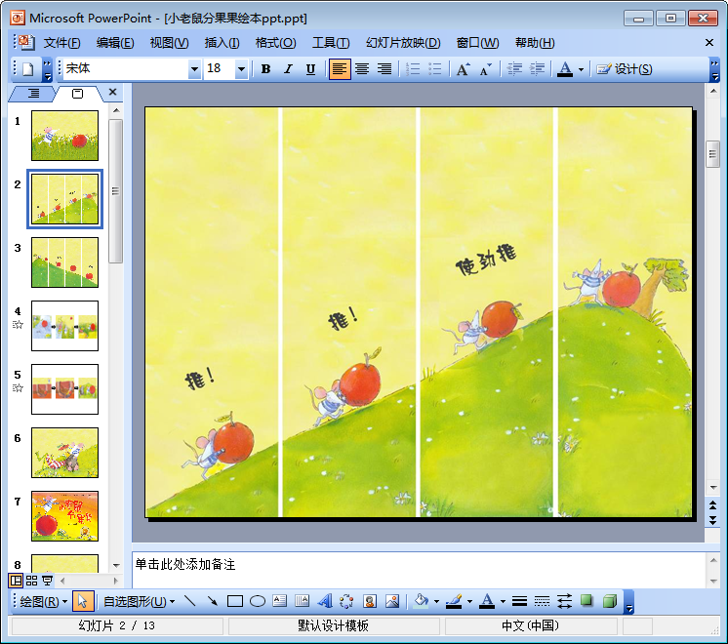This screenshot has height=644, width=728.
Task: Open fill color dropdown arrow
Action: [x=436, y=602]
